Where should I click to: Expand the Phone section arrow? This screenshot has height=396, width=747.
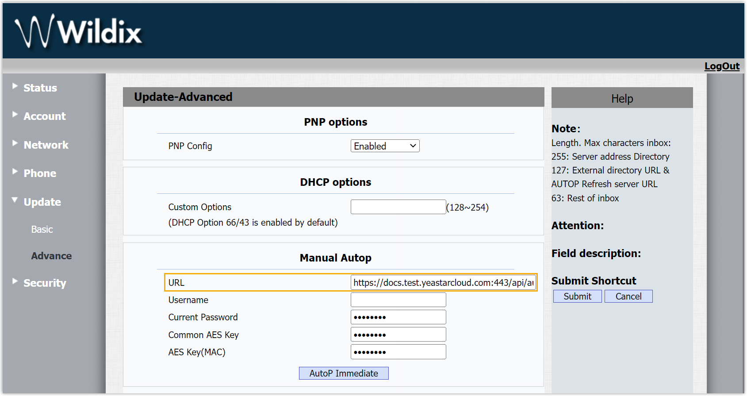coord(15,171)
